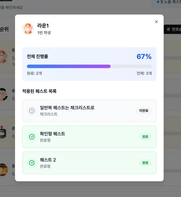Click the check icon beside 확인형 퀘스트
The image size is (181, 197).
(x=32, y=137)
